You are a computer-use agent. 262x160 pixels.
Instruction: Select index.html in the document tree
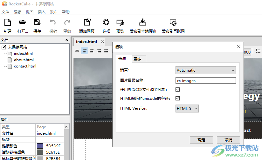23,54
